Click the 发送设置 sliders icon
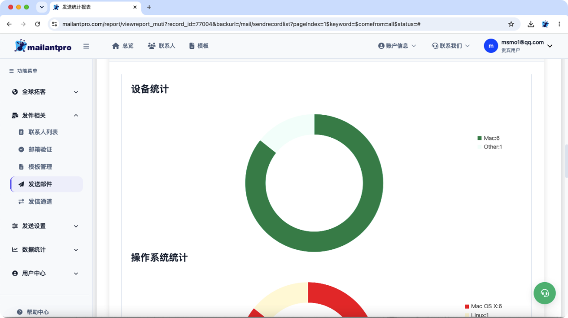568x318 pixels. (x=15, y=226)
